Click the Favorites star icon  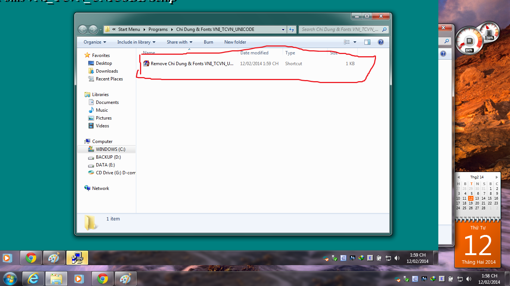click(x=87, y=55)
